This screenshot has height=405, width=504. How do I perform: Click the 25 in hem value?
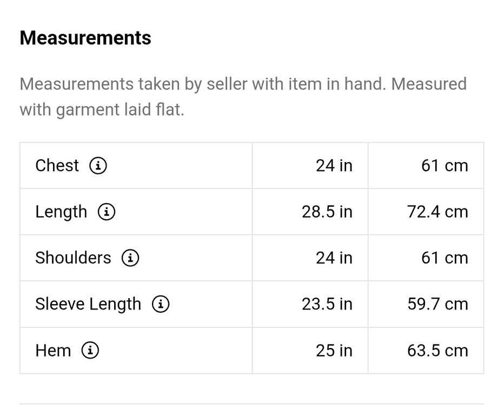coord(334,351)
